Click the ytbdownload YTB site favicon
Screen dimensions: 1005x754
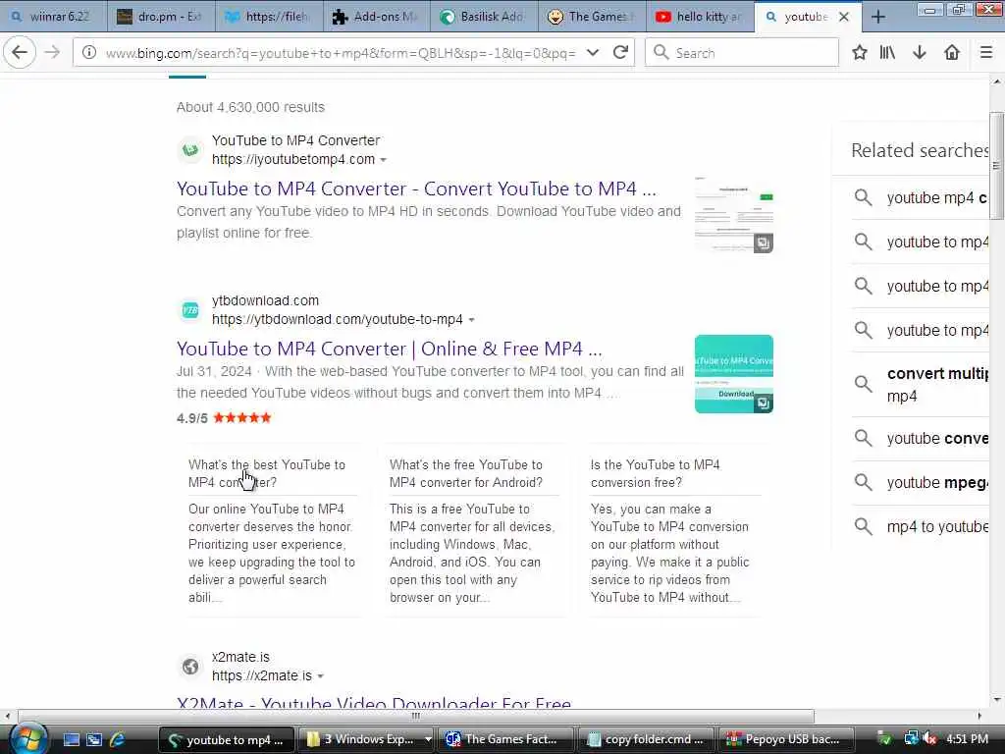point(190,310)
